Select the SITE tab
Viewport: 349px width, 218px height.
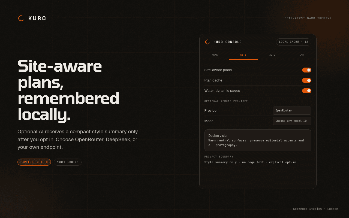point(243,55)
